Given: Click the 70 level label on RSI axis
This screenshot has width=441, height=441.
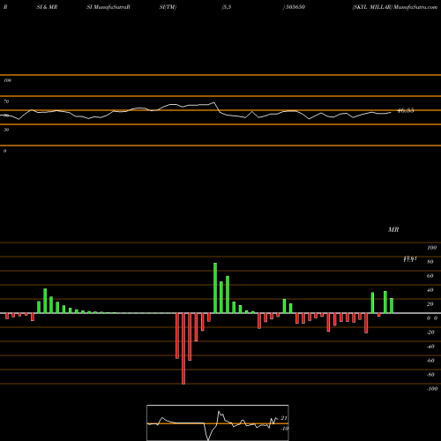Looking at the screenshot, I should pos(6,101).
